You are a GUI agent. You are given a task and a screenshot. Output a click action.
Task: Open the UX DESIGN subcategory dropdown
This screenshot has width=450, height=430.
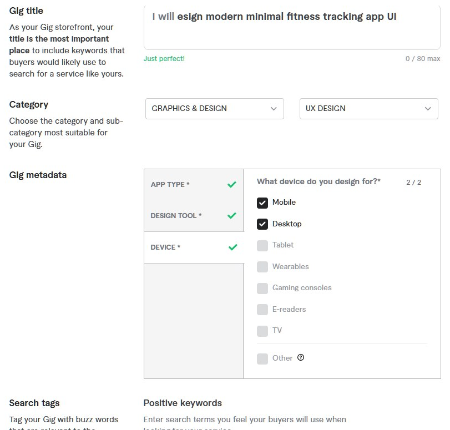click(369, 109)
